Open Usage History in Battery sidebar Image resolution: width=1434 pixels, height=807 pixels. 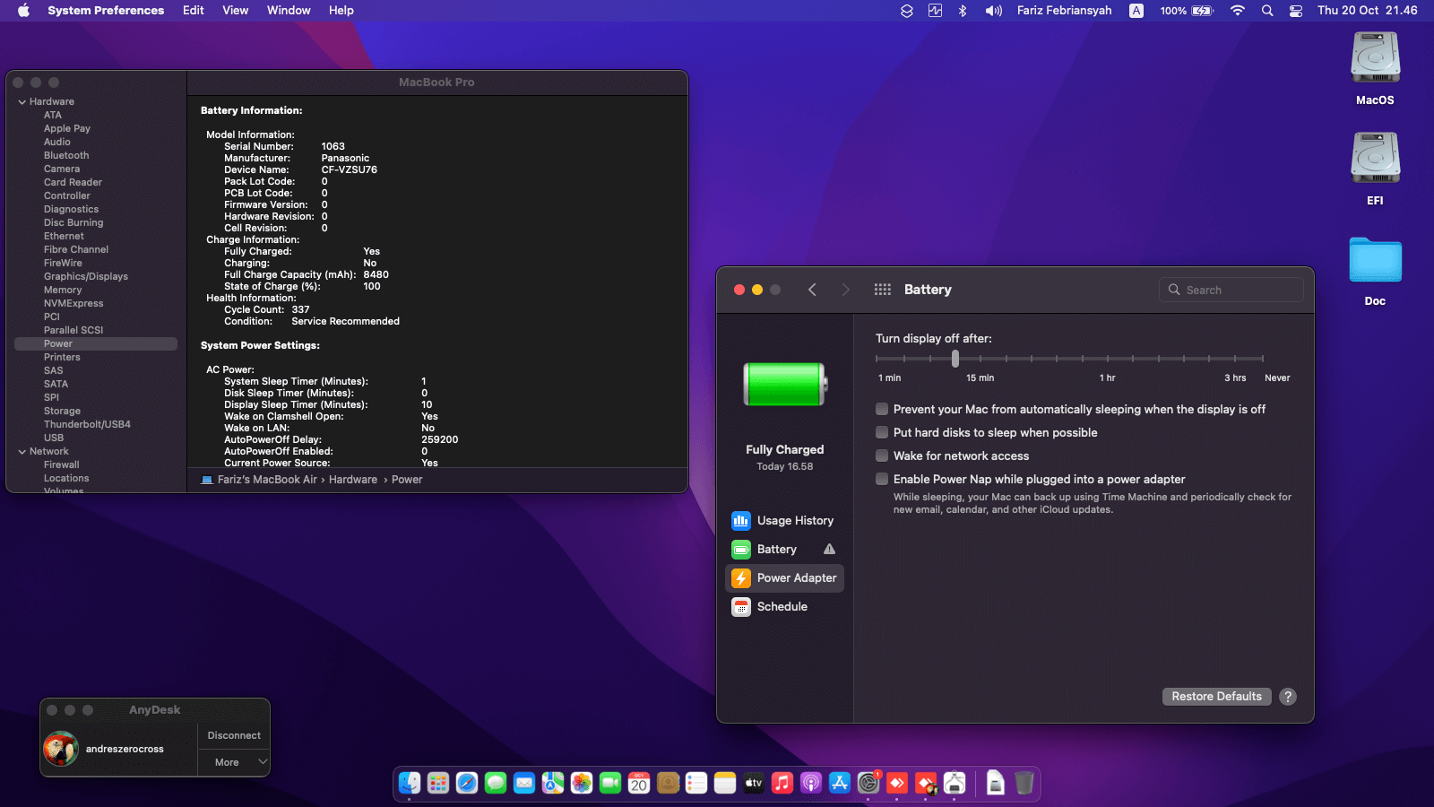[783, 520]
